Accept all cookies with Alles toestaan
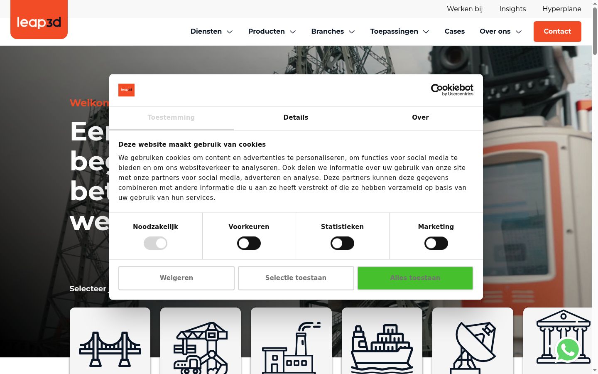The image size is (598, 374). pyautogui.click(x=415, y=278)
